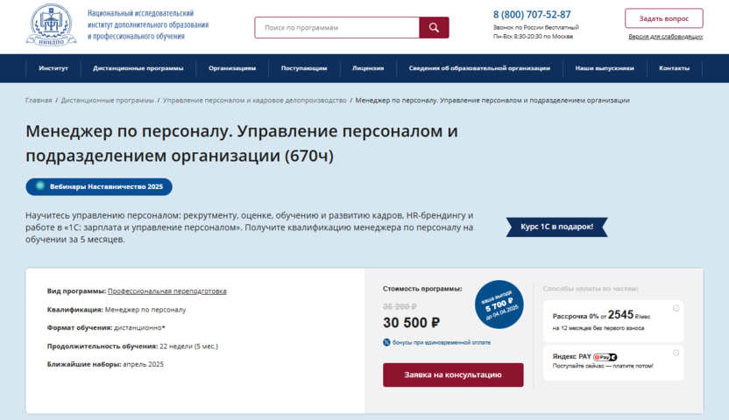Click the info icon on the Яндекс PAY card
Viewport: 729px width, 420px height.
point(676,352)
